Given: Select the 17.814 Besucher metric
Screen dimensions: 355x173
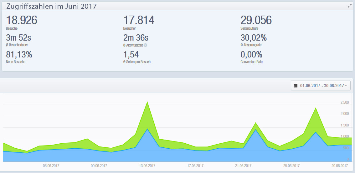Looking at the screenshot, I should pos(139,21).
